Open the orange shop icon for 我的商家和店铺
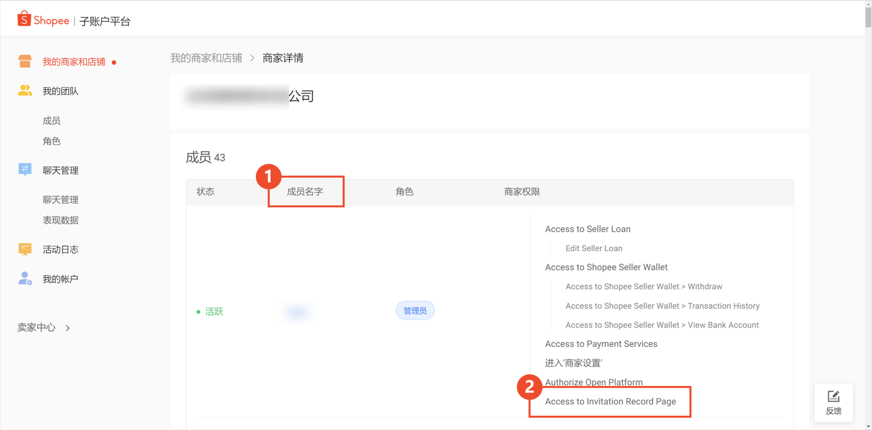This screenshot has height=430, width=872. [25, 61]
